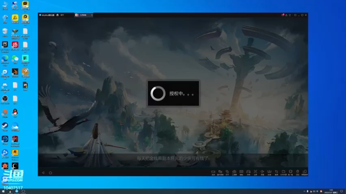Open the Origin desktop icon
The image size is (346, 194).
coord(5,113)
